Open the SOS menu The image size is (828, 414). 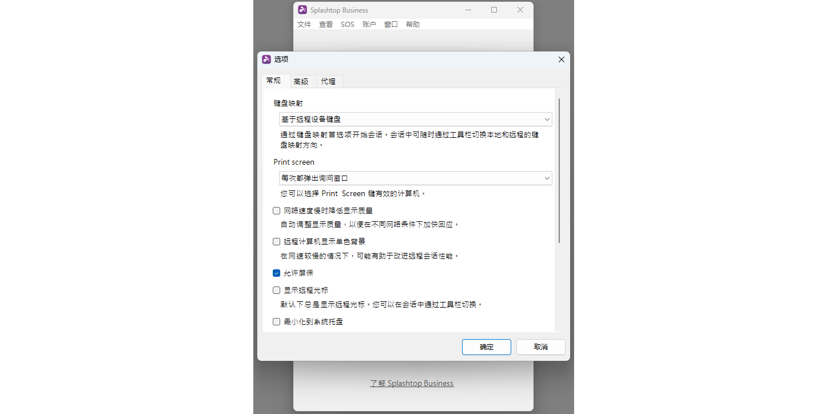click(347, 24)
